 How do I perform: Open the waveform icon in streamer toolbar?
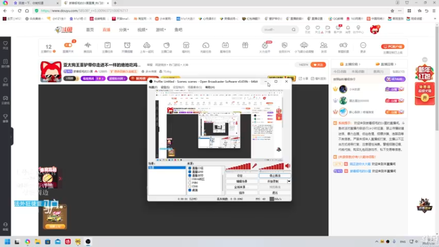point(88,45)
